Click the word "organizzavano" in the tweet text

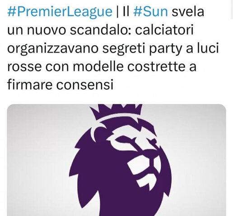(53, 49)
